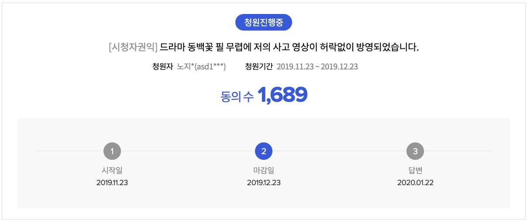Click the blue 청원진행중 status badge
This screenshot has width=527, height=221.
pos(263,22)
